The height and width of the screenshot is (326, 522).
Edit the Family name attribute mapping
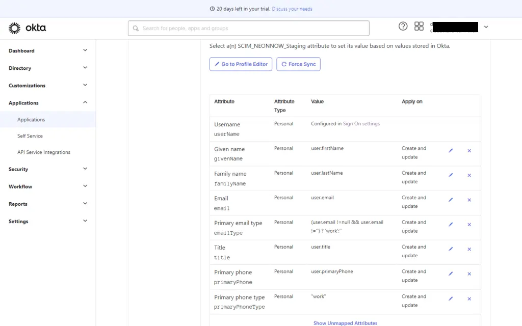tap(450, 175)
